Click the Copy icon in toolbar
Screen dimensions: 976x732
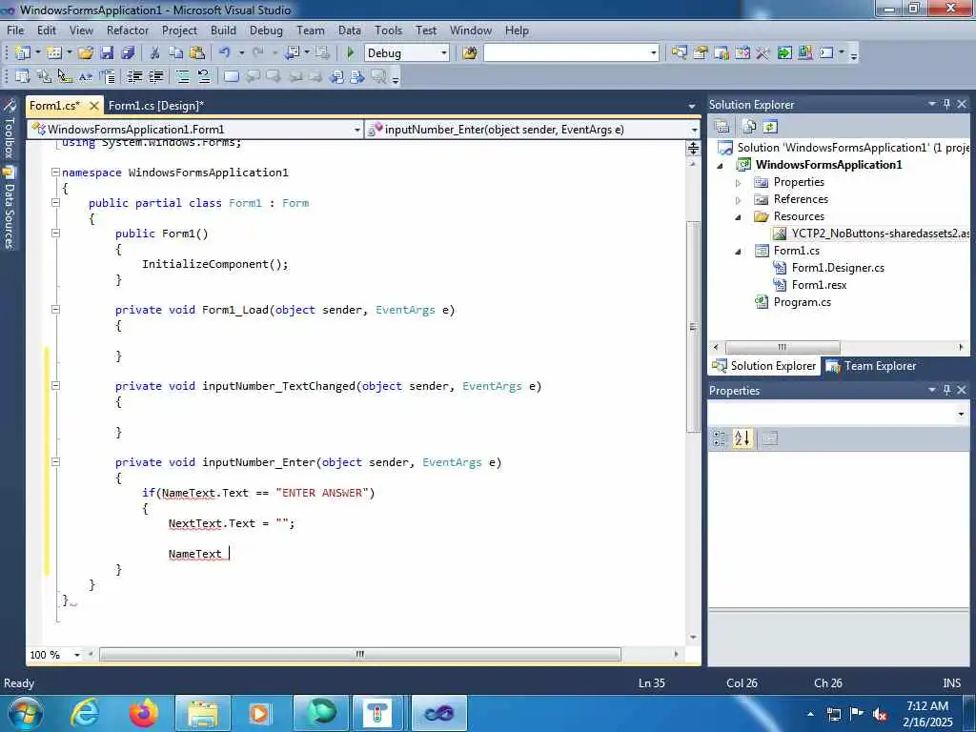tap(175, 53)
